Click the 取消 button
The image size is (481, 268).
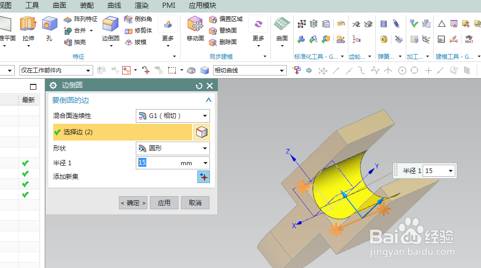(195, 203)
